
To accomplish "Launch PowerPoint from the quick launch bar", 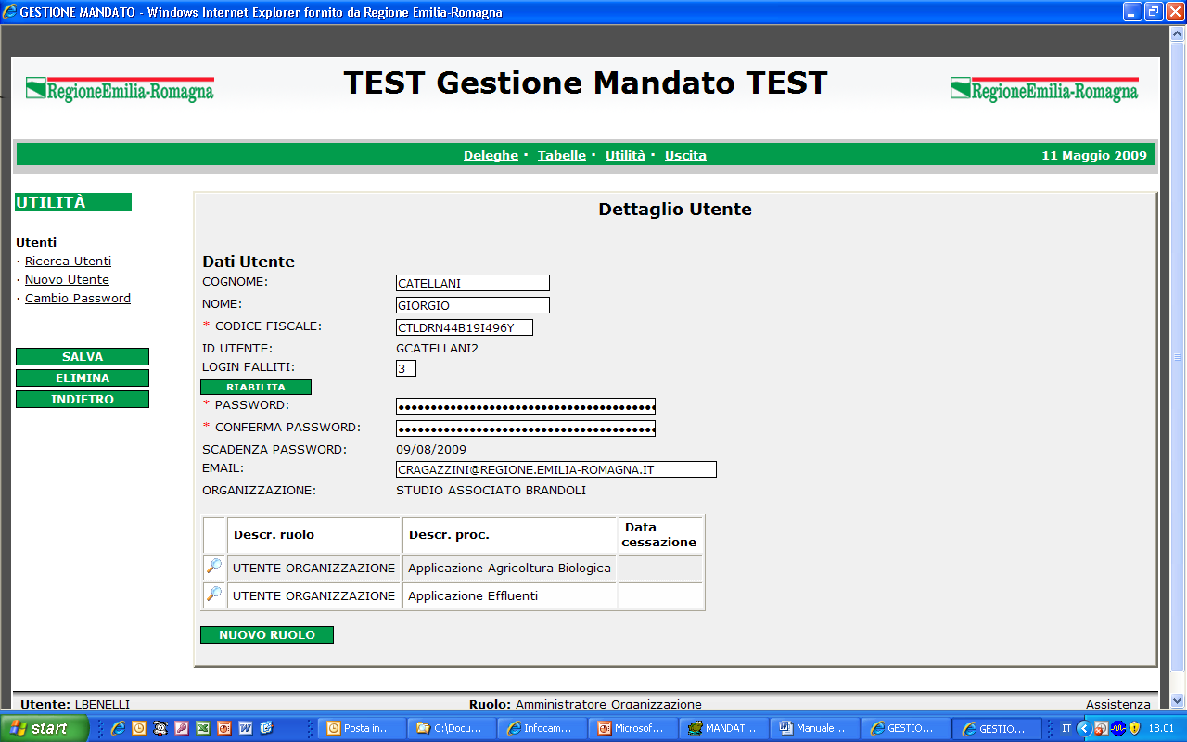I will (x=223, y=728).
